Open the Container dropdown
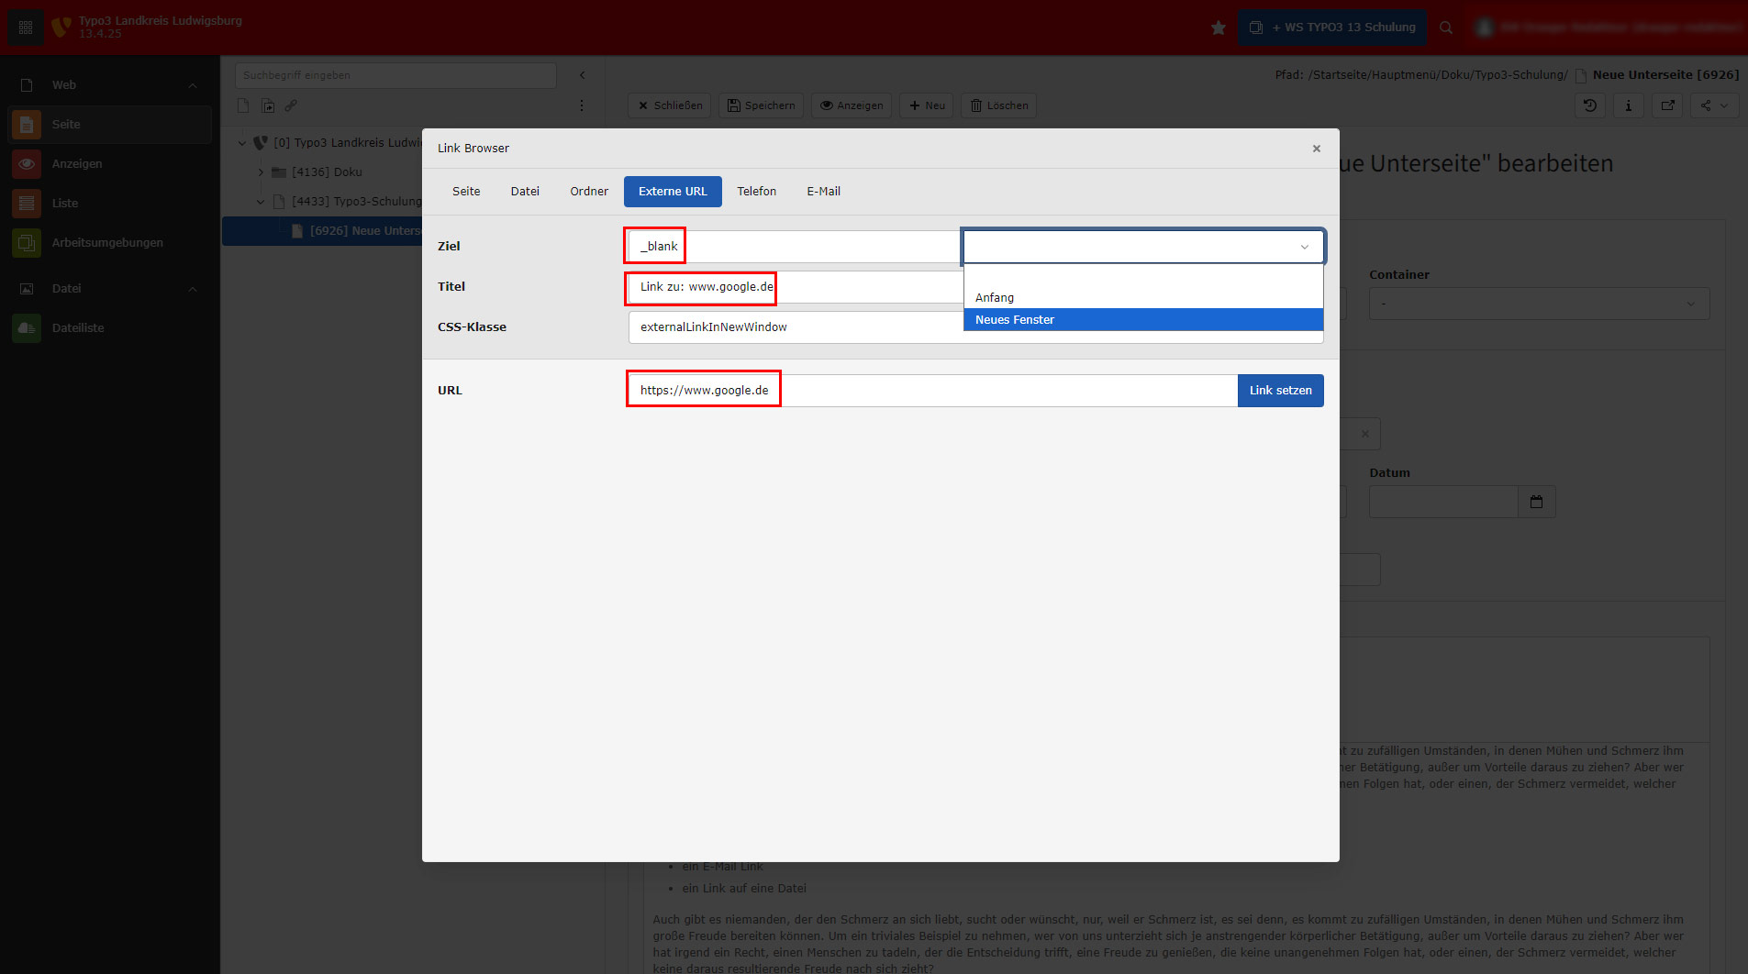1748x974 pixels. pyautogui.click(x=1538, y=304)
